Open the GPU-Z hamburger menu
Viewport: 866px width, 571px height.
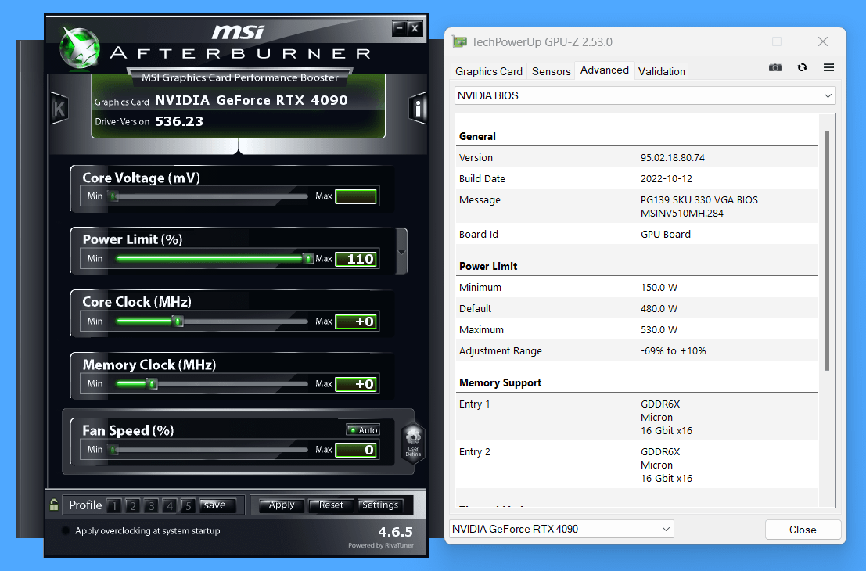[828, 67]
